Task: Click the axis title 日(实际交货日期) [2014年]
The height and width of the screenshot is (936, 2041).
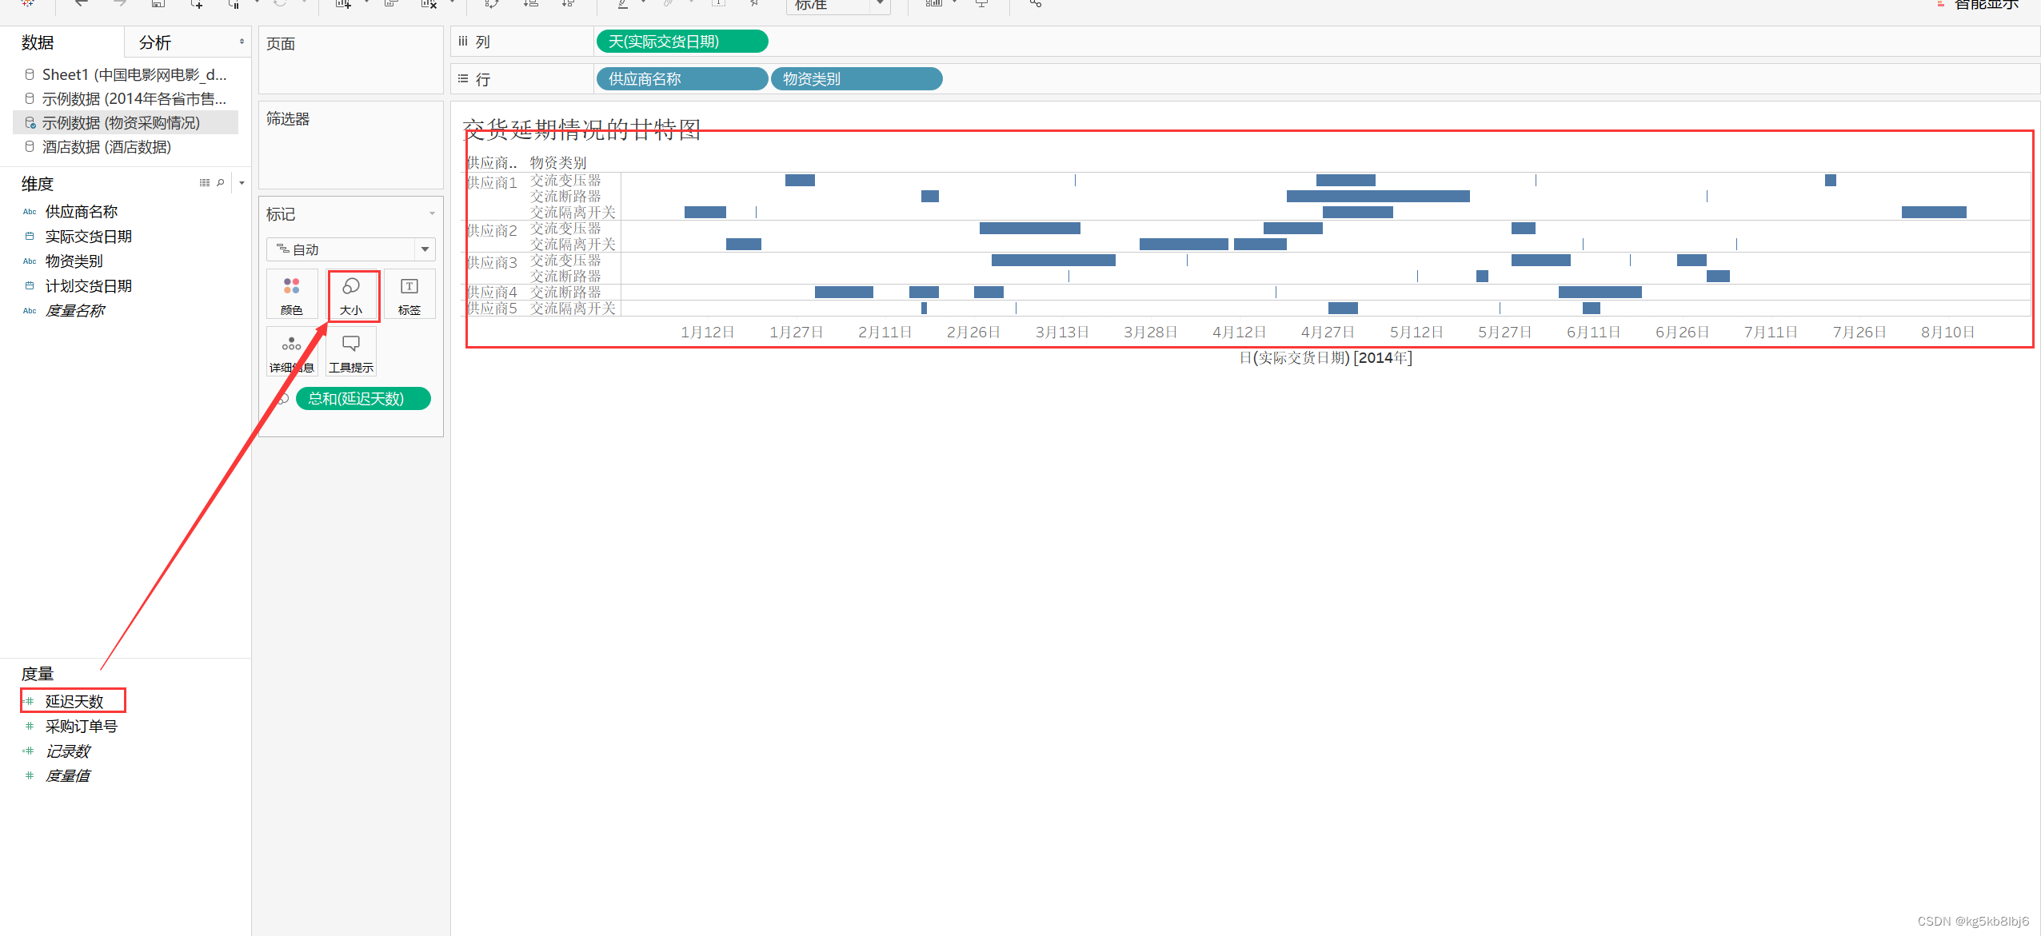Action: [x=1325, y=358]
